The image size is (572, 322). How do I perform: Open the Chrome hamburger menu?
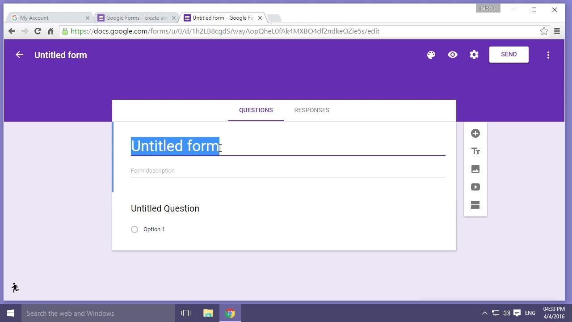(557, 31)
